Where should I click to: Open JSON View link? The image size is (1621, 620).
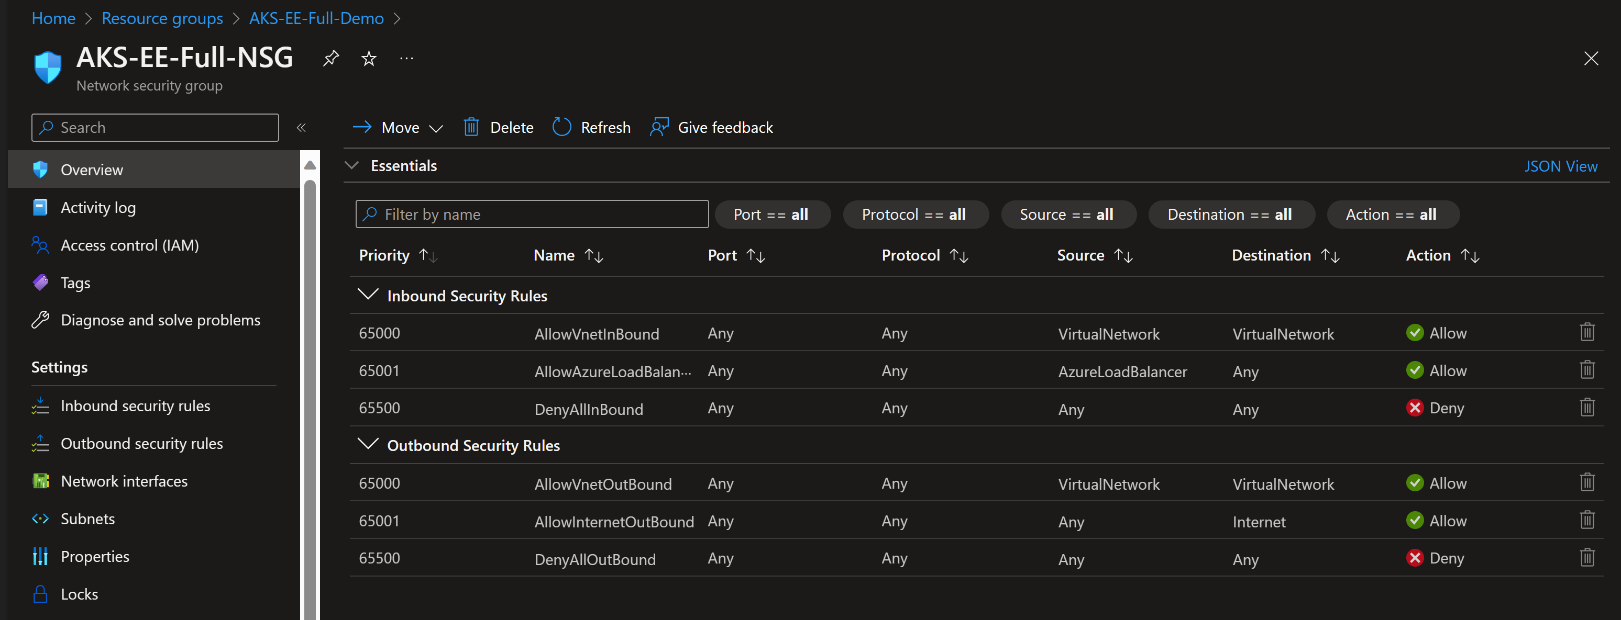(1561, 166)
